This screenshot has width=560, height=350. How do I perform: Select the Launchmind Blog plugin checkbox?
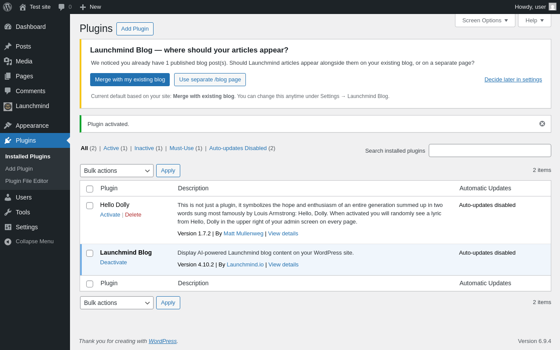click(x=90, y=253)
